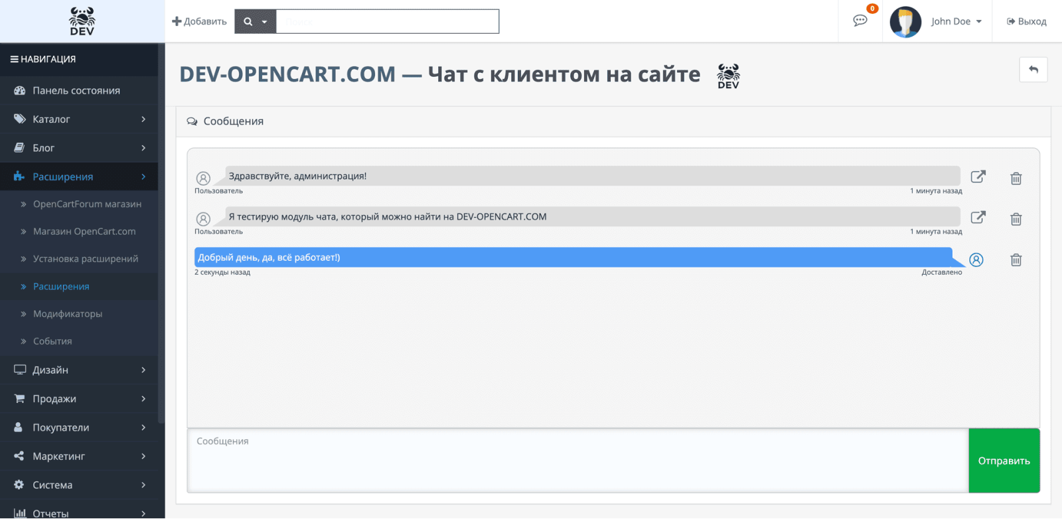This screenshot has width=1062, height=519.
Task: Expand the Маркетинг menu
Action: [79, 456]
